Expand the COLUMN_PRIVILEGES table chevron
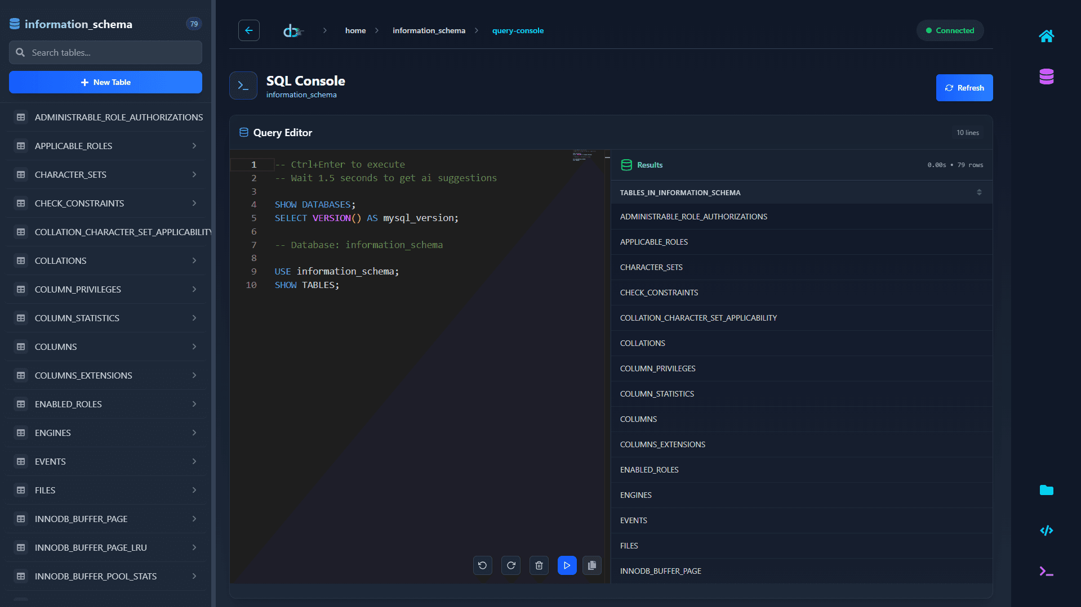 pyautogui.click(x=194, y=289)
